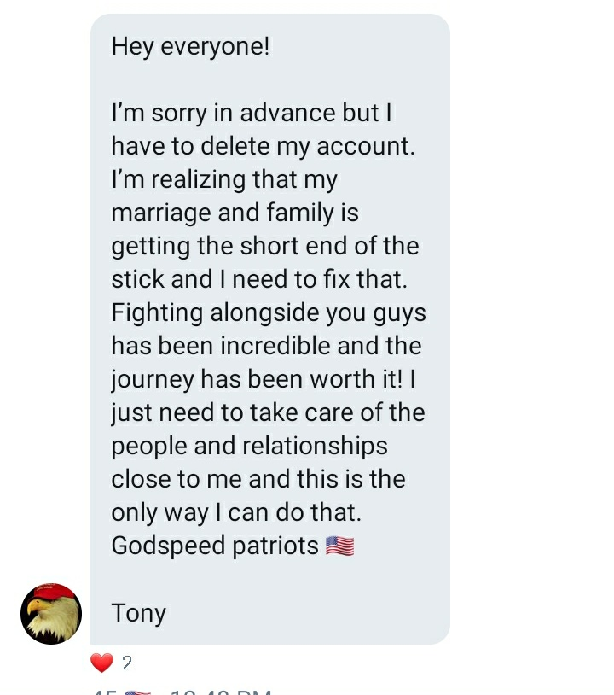
Task: Select the Tony signature text
Action: pyautogui.click(x=138, y=613)
